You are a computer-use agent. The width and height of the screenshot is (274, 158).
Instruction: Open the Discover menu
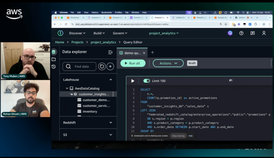77,33
